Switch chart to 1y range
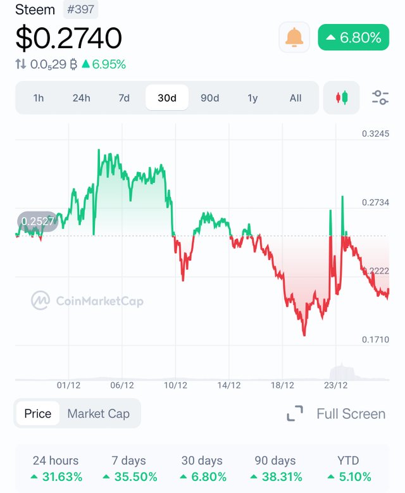The width and height of the screenshot is (405, 493). 252,98
